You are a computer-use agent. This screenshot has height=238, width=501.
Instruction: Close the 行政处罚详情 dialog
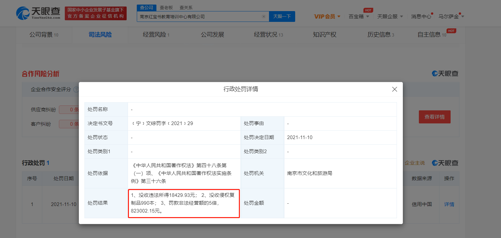394,89
